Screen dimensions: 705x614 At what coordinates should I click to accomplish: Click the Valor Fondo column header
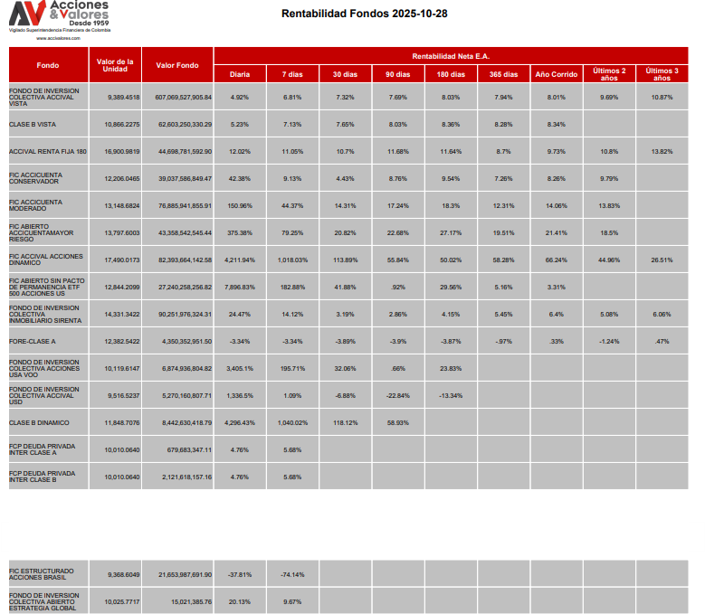[176, 65]
